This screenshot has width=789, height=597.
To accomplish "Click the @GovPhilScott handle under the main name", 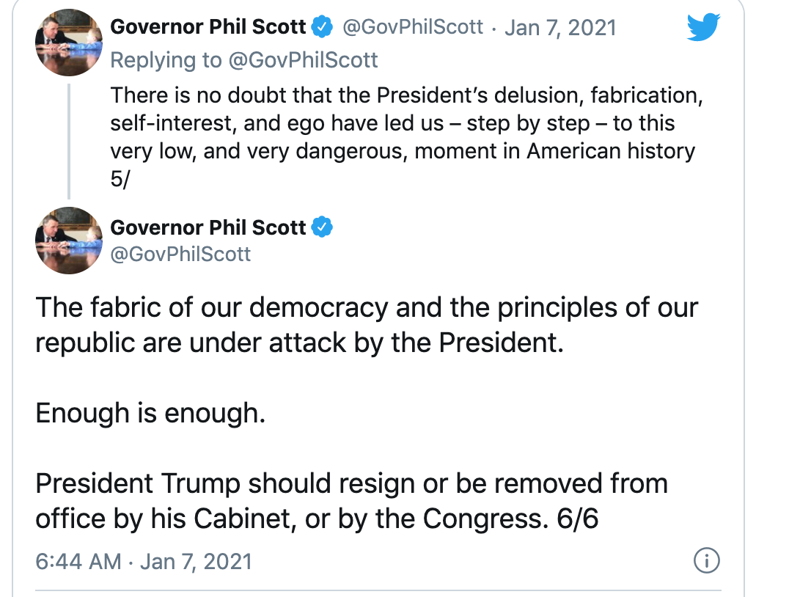I will [180, 254].
